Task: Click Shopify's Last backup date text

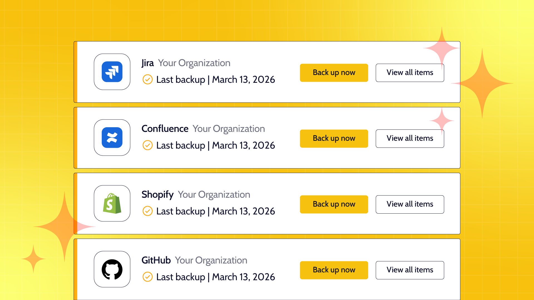Action: coord(216,211)
